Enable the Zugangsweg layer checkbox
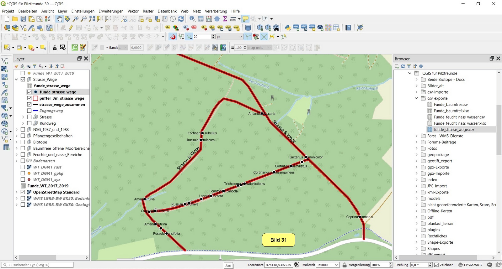This screenshot has width=502, height=269. point(29,111)
